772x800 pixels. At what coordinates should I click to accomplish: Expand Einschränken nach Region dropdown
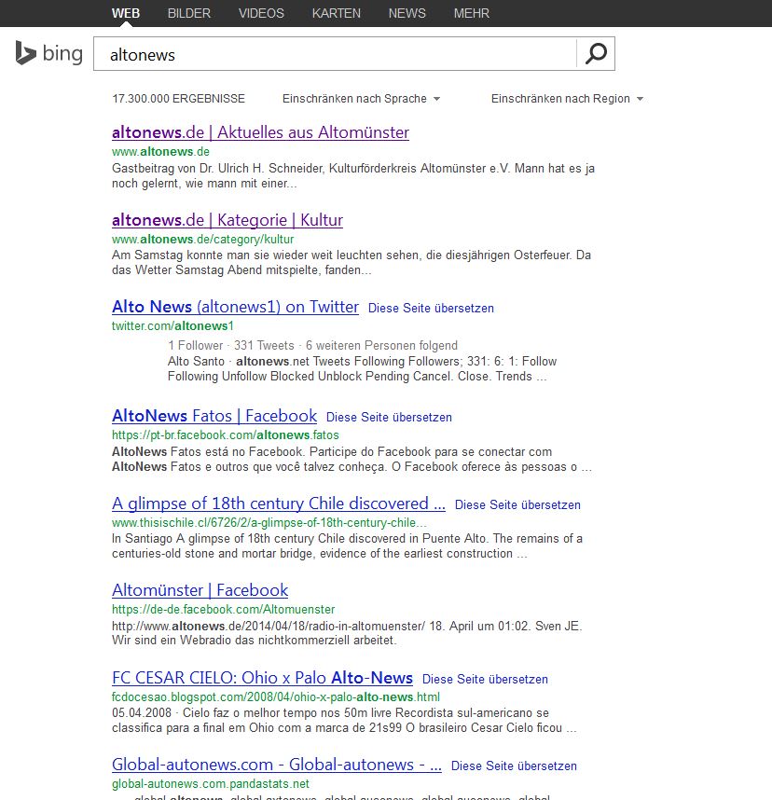click(567, 99)
